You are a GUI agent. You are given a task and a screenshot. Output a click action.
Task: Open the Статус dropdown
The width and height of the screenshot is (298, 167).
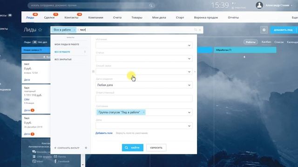(144, 59)
